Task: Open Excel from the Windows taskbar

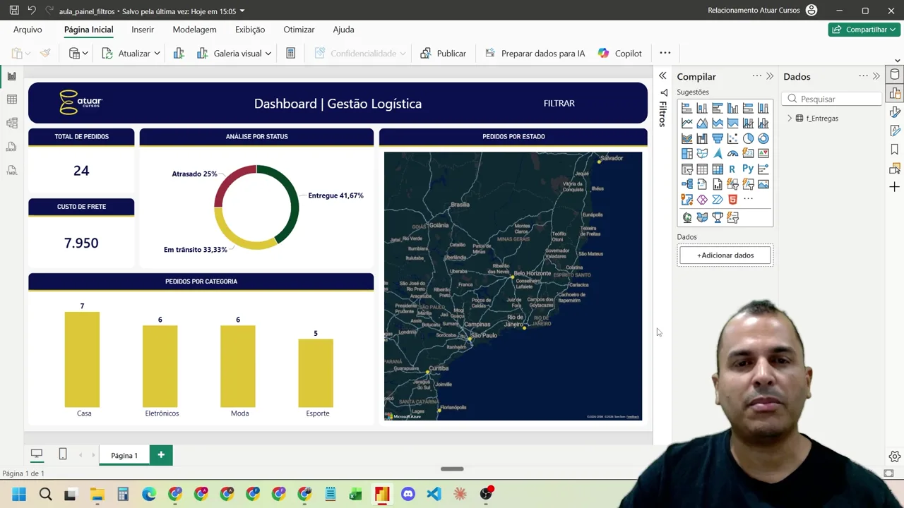Action: (356, 494)
